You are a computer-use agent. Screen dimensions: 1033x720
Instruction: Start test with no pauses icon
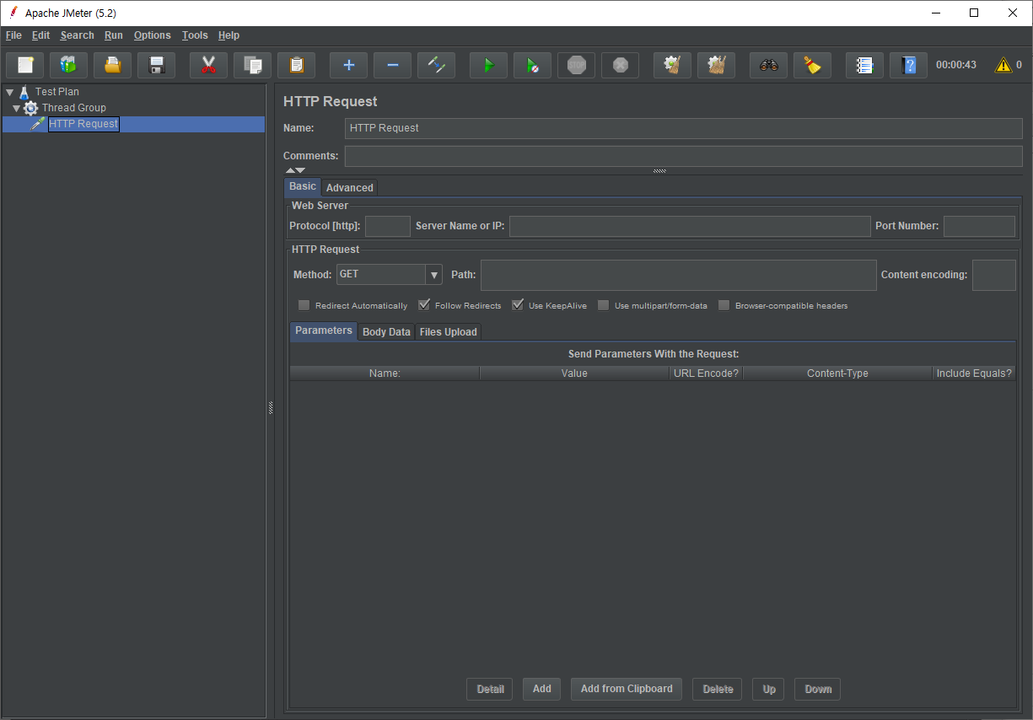(x=533, y=65)
